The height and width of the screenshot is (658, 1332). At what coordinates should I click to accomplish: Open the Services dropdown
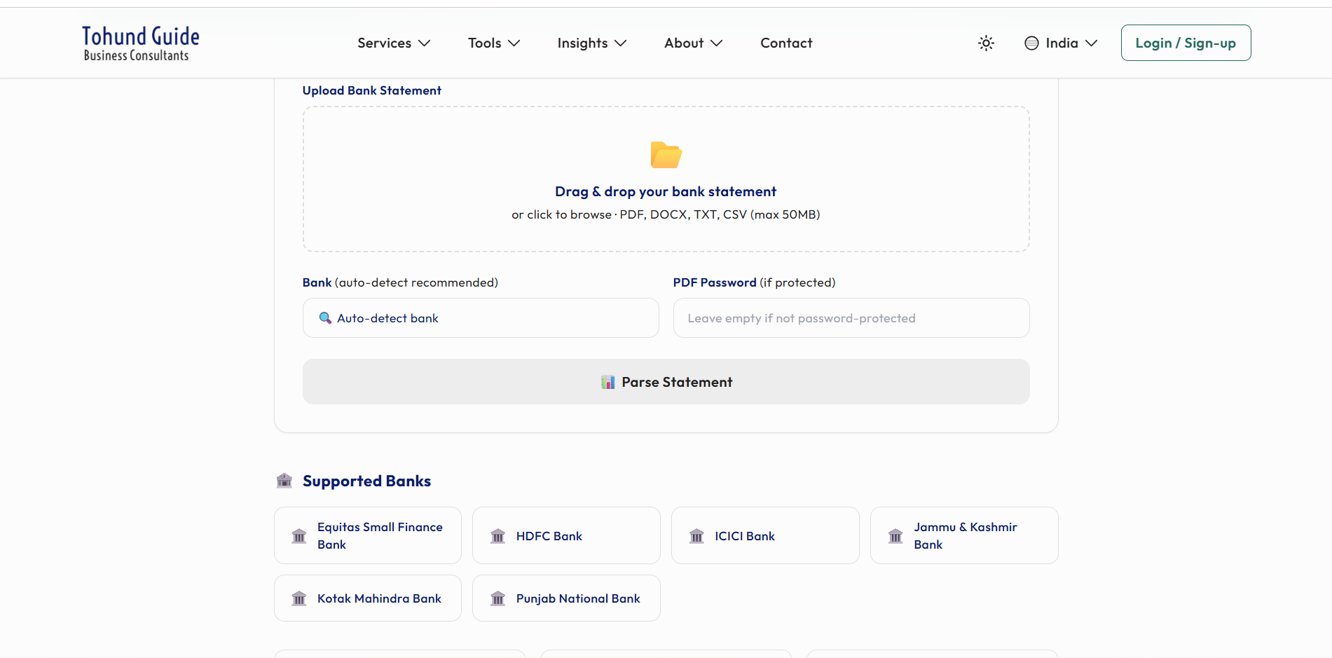click(393, 43)
